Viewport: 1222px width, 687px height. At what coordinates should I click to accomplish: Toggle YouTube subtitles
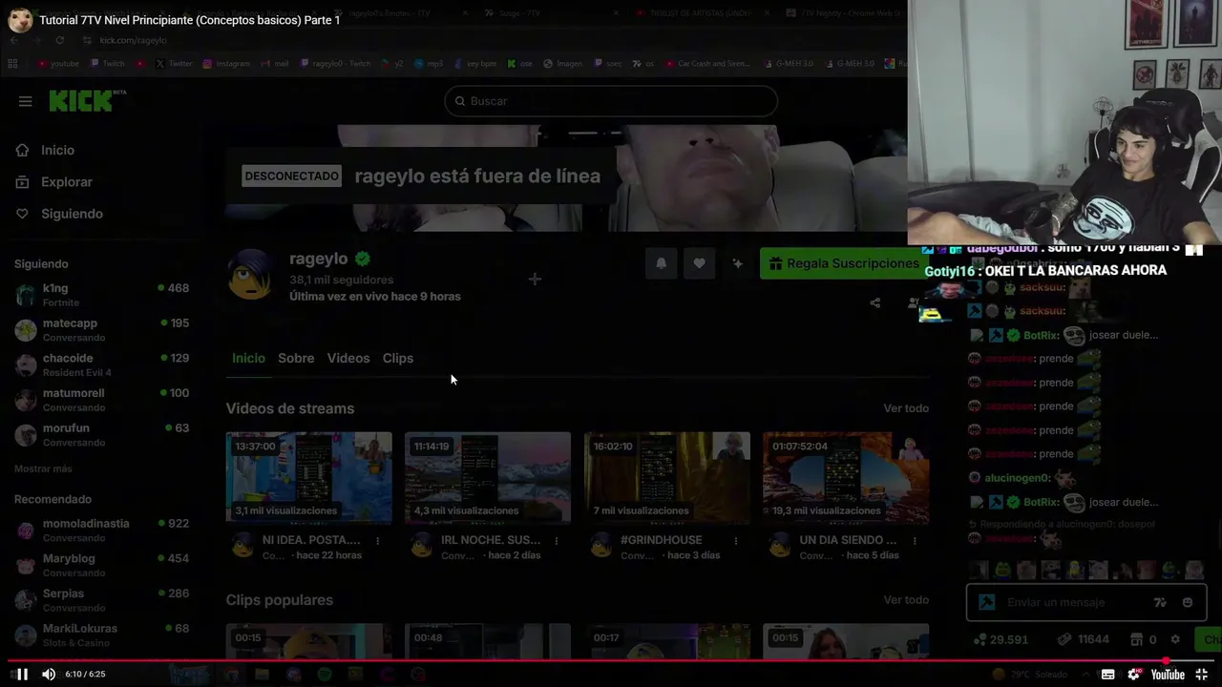click(1107, 675)
